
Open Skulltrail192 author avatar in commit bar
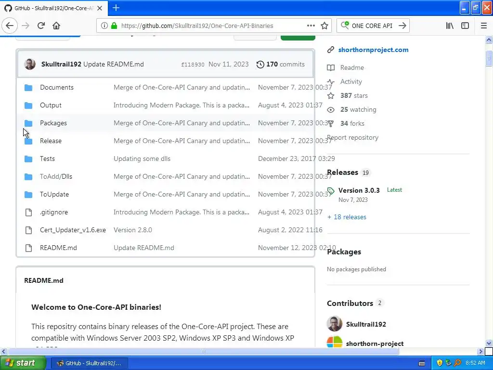click(x=30, y=64)
